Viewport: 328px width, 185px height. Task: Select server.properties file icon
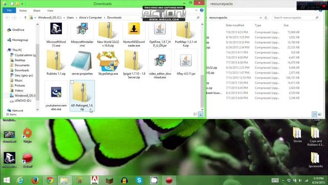[82, 61]
